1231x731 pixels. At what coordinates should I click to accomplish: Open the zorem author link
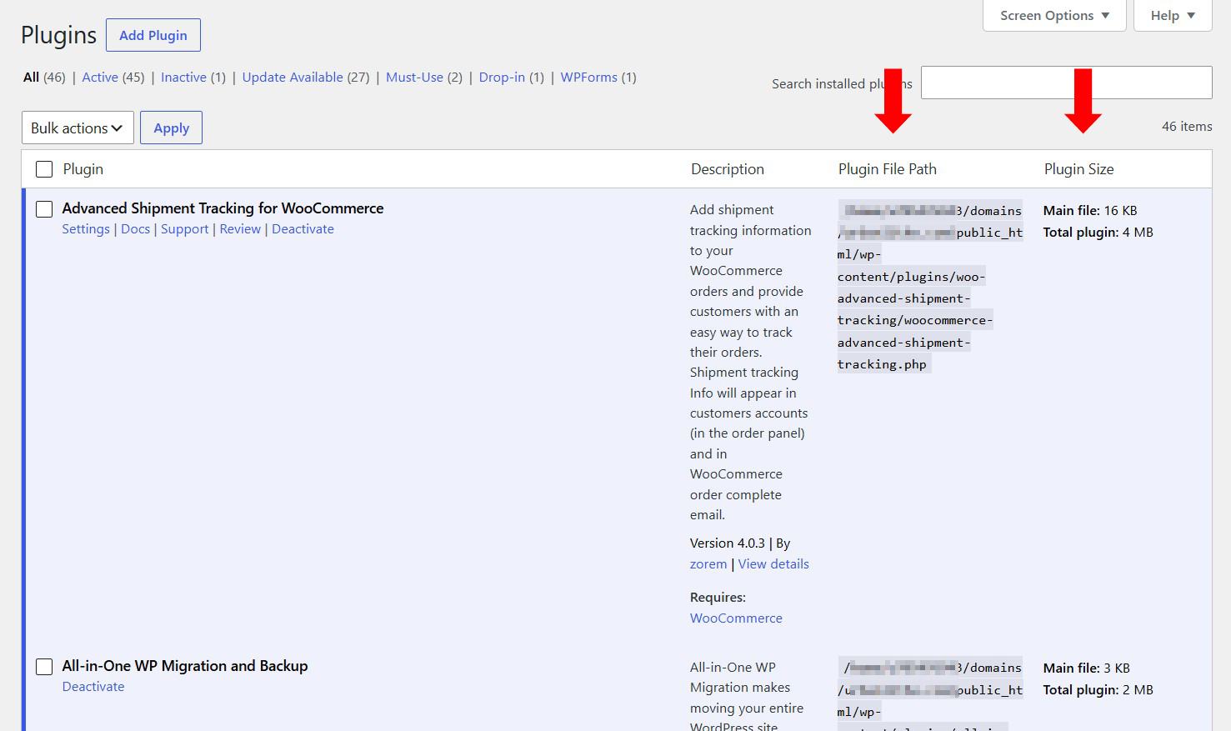click(708, 564)
